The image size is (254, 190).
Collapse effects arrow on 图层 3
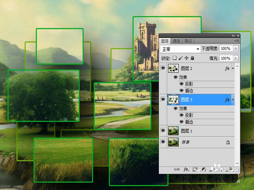click(x=233, y=99)
